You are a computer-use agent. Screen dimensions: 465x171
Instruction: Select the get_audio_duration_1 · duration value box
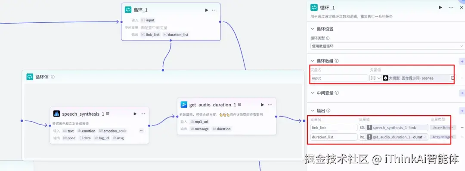coord(397,137)
